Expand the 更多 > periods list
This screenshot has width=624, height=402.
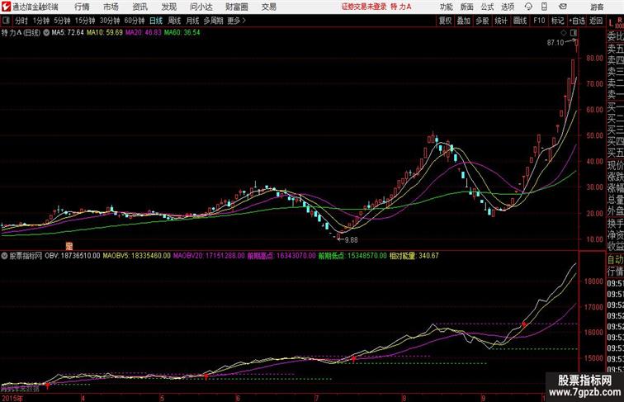236,21
